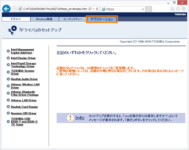The image size is (189, 150).
Task: Switch to the Windows関連 tab
Action: (x=45, y=19)
